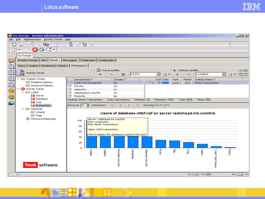
Task: Uncheck the Eric/Iris server checkbox
Action: (70, 86)
